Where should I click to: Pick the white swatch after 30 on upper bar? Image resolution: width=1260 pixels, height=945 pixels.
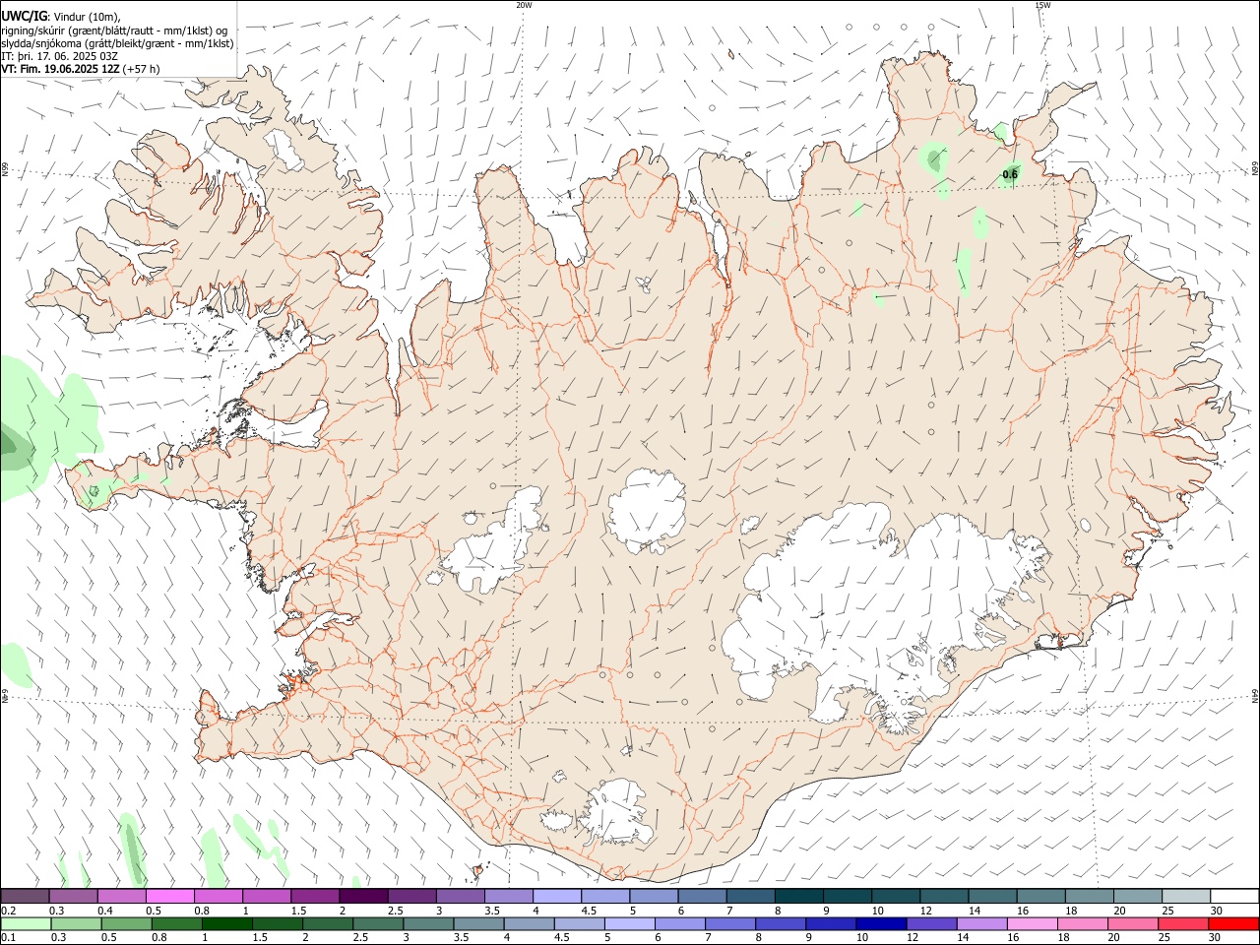[x=1233, y=896]
